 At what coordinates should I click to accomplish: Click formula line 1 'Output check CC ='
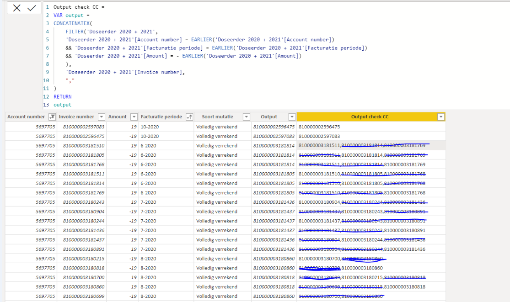coord(79,7)
